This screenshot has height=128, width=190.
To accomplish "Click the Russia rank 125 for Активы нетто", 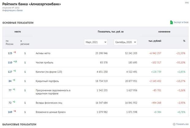I will (10, 53).
